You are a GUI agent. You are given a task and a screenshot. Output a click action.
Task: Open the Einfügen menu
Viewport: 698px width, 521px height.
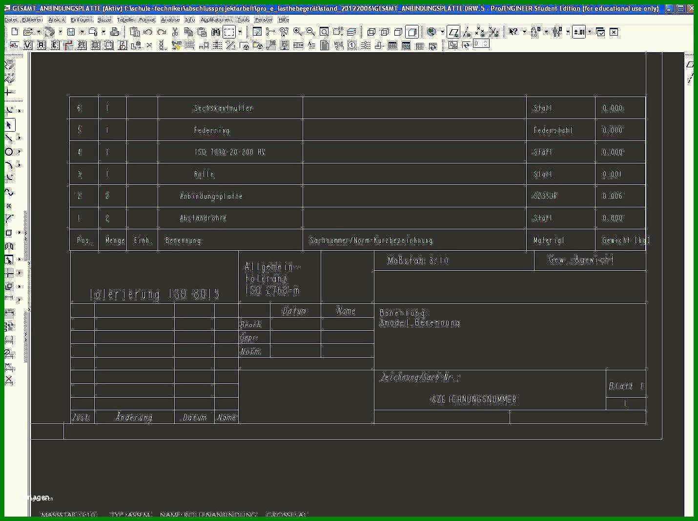point(81,20)
